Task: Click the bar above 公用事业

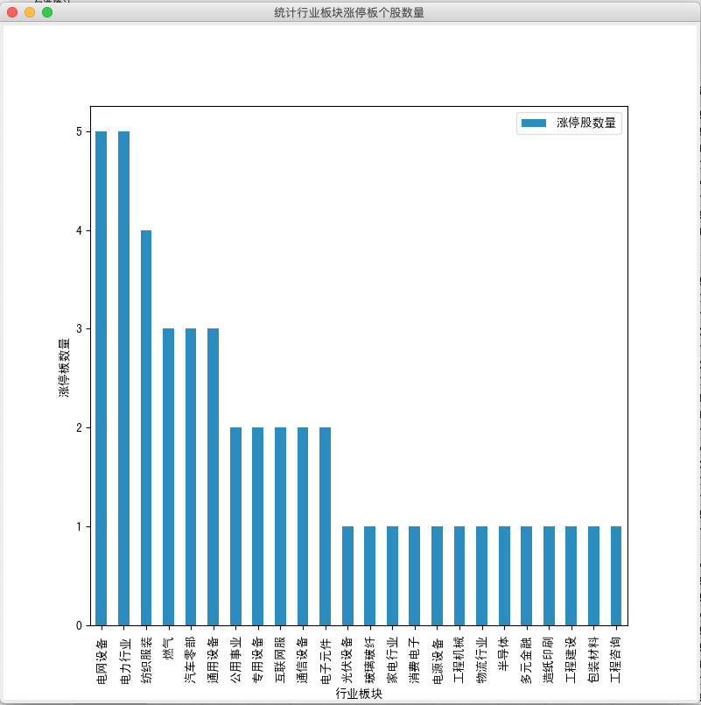Action: pyautogui.click(x=236, y=526)
